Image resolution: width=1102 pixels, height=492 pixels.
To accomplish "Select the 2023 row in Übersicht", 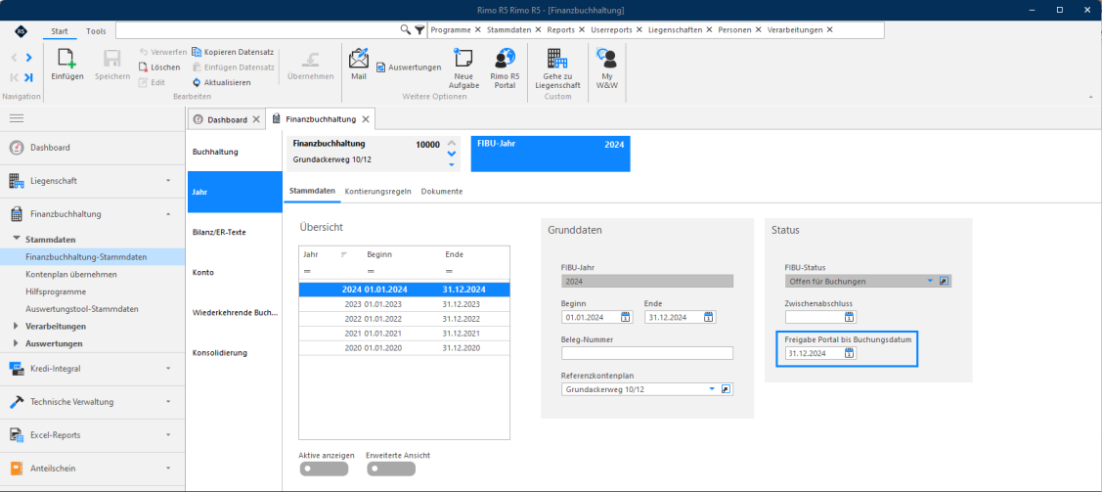I will [404, 304].
